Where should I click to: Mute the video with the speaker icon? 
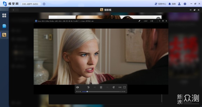coord(77,87)
